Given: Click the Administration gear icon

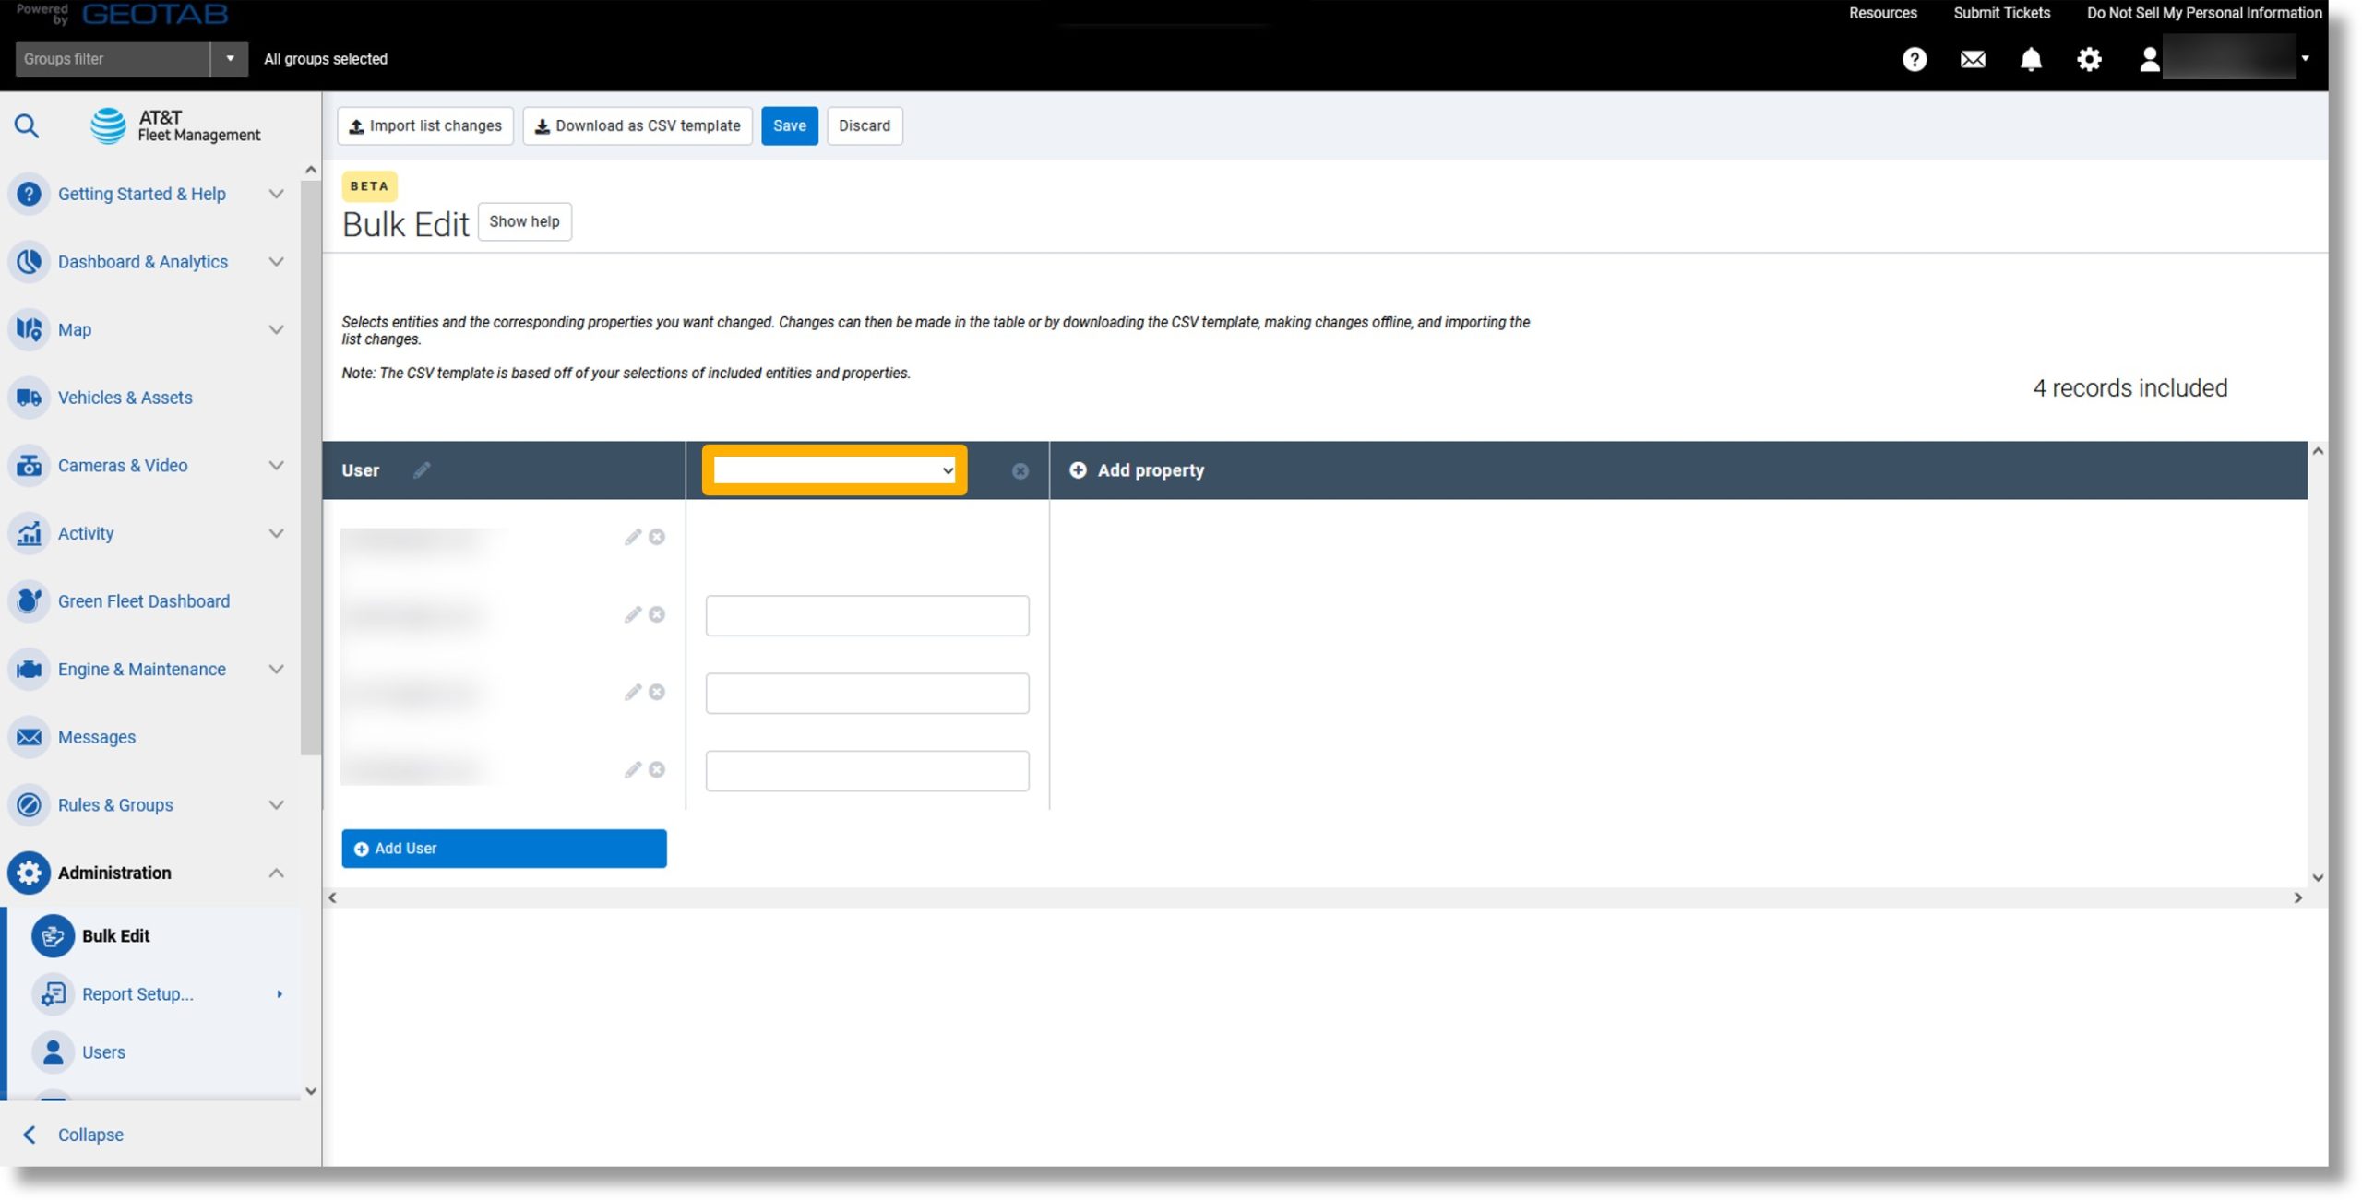Looking at the screenshot, I should (29, 873).
